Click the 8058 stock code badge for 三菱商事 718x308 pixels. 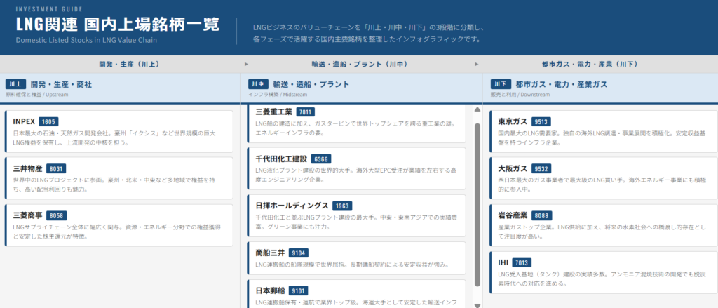tap(57, 216)
